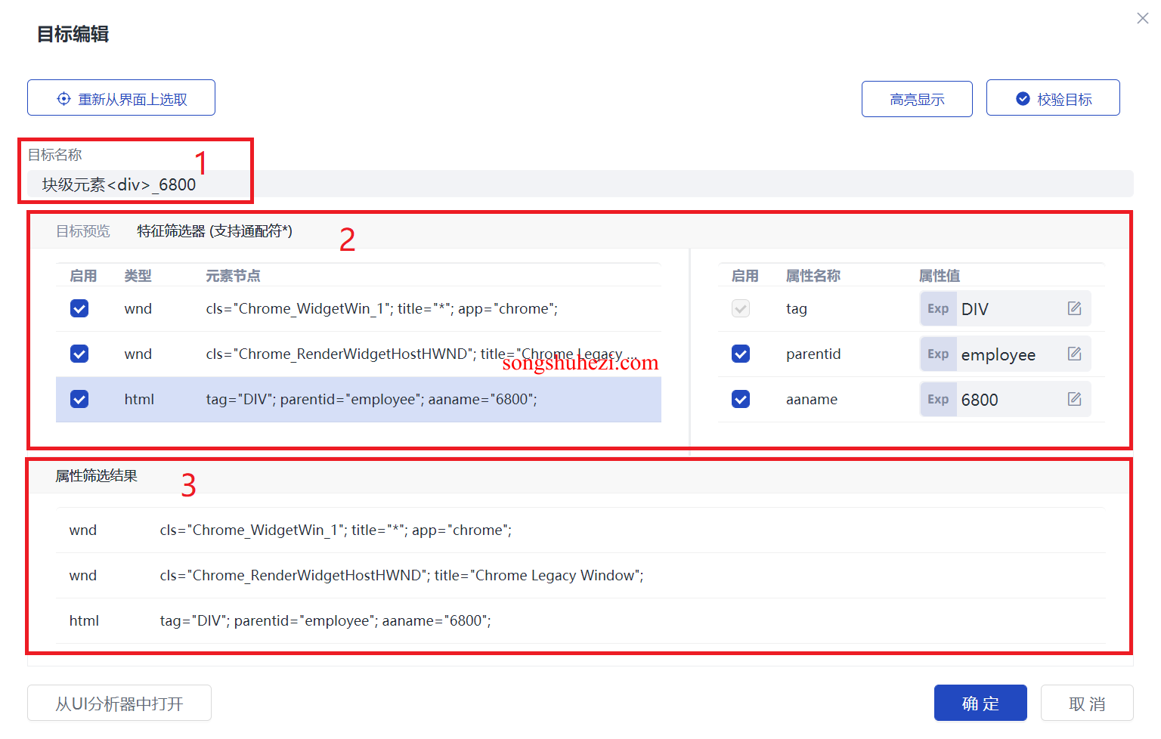Toggle the Exp mode for the tag attribute
This screenshot has height=739, width=1161.
938,308
